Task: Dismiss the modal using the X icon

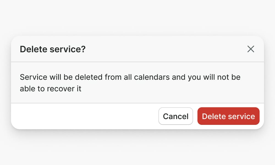Action: (x=251, y=49)
